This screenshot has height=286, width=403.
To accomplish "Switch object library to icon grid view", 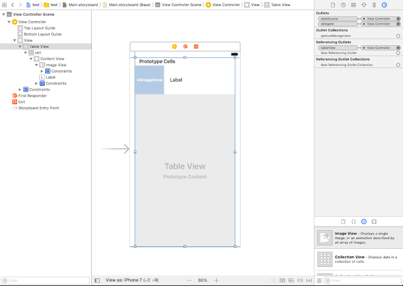I will [319, 280].
